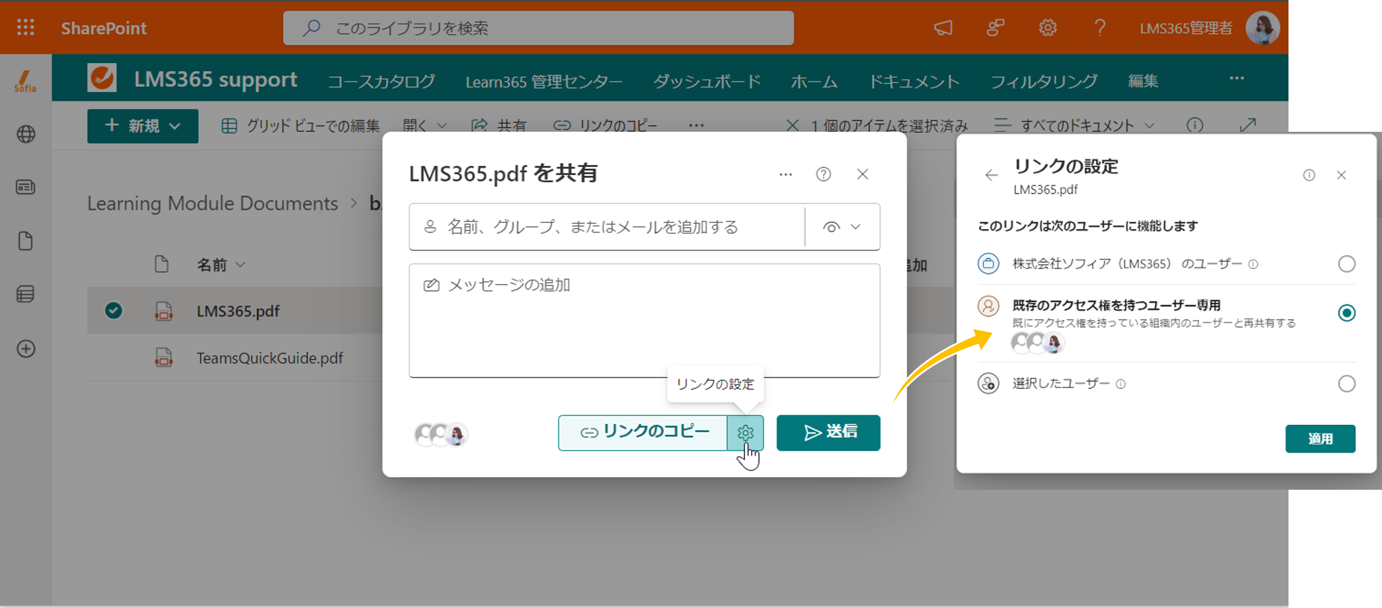Screen dimensions: 1382x608
Task: Expand the 新規 button dropdown
Action: point(174,126)
